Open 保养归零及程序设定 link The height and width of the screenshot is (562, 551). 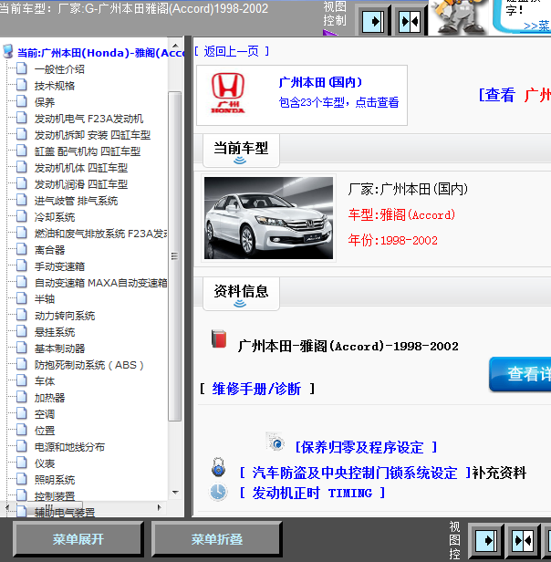click(x=366, y=447)
